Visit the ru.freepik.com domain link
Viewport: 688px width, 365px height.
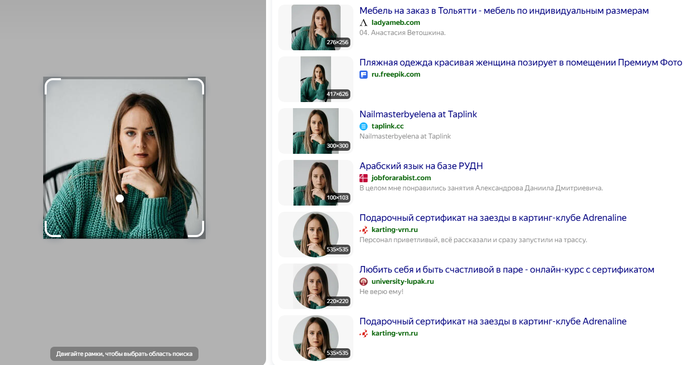point(396,75)
